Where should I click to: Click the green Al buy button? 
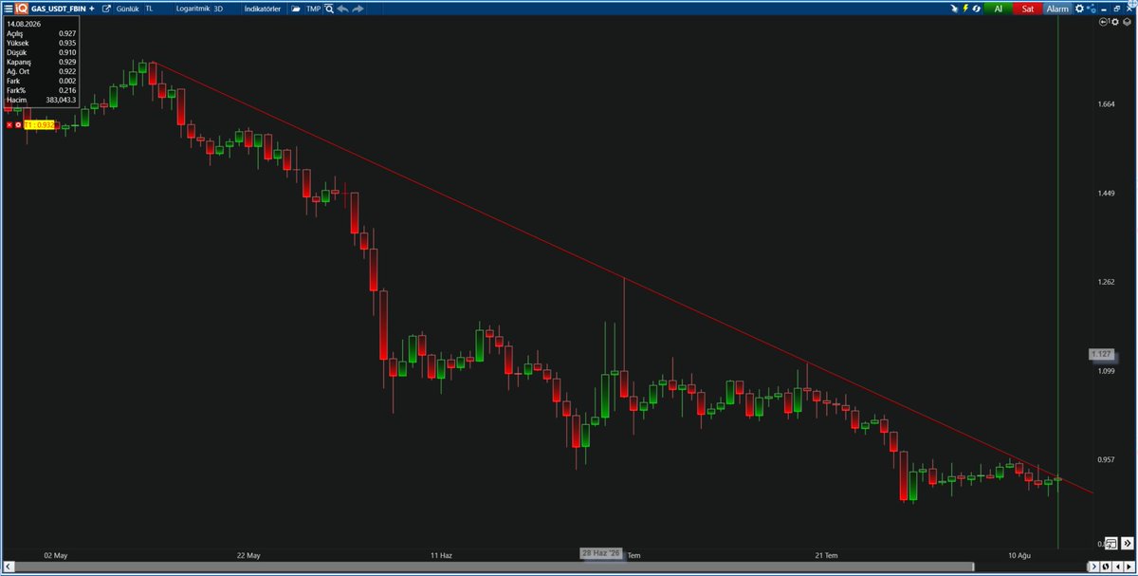(998, 9)
